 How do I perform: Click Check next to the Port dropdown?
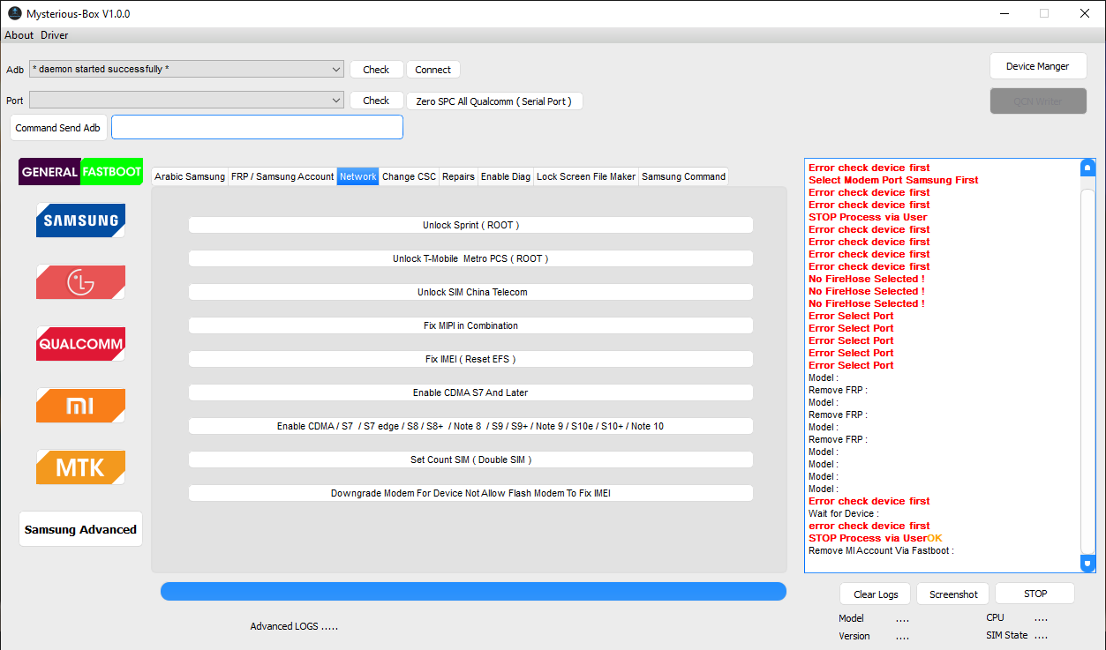pyautogui.click(x=376, y=101)
